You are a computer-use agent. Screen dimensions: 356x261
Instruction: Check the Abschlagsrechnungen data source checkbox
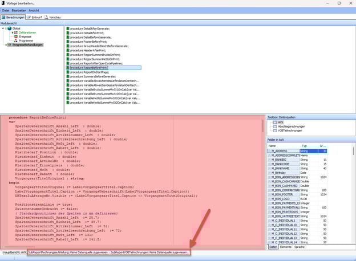pos(275,126)
